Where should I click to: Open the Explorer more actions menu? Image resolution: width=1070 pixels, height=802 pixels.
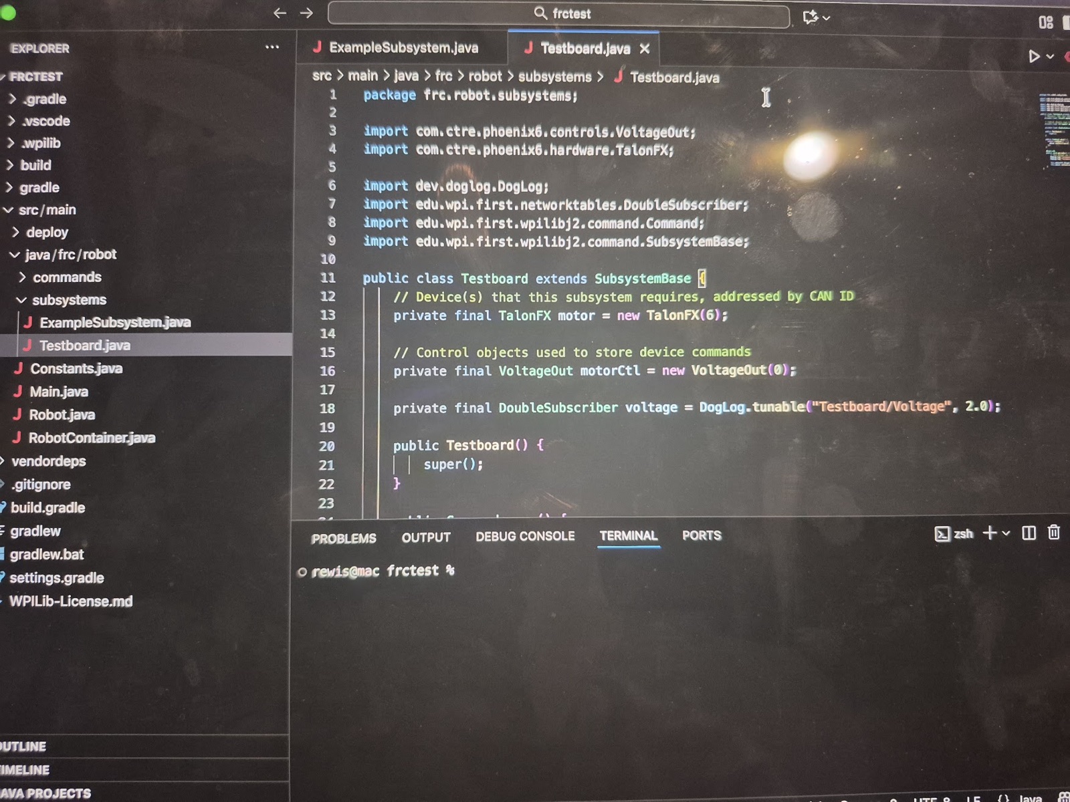point(272,47)
